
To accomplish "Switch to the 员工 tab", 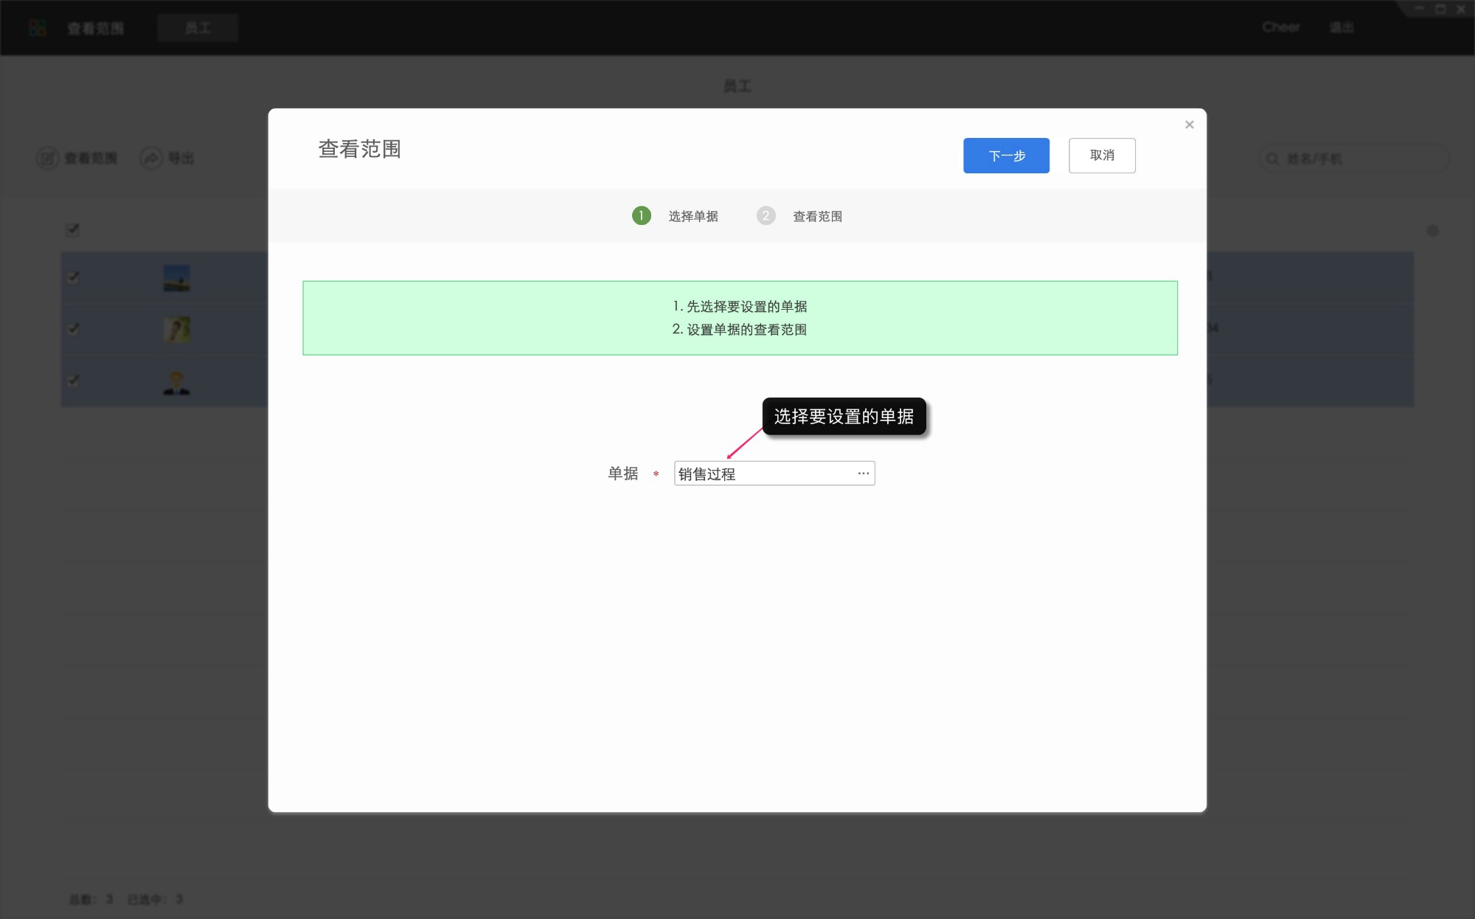I will point(197,27).
